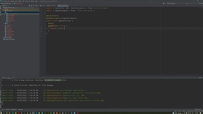Toggle the Terminal tool window button

(x=21, y=110)
